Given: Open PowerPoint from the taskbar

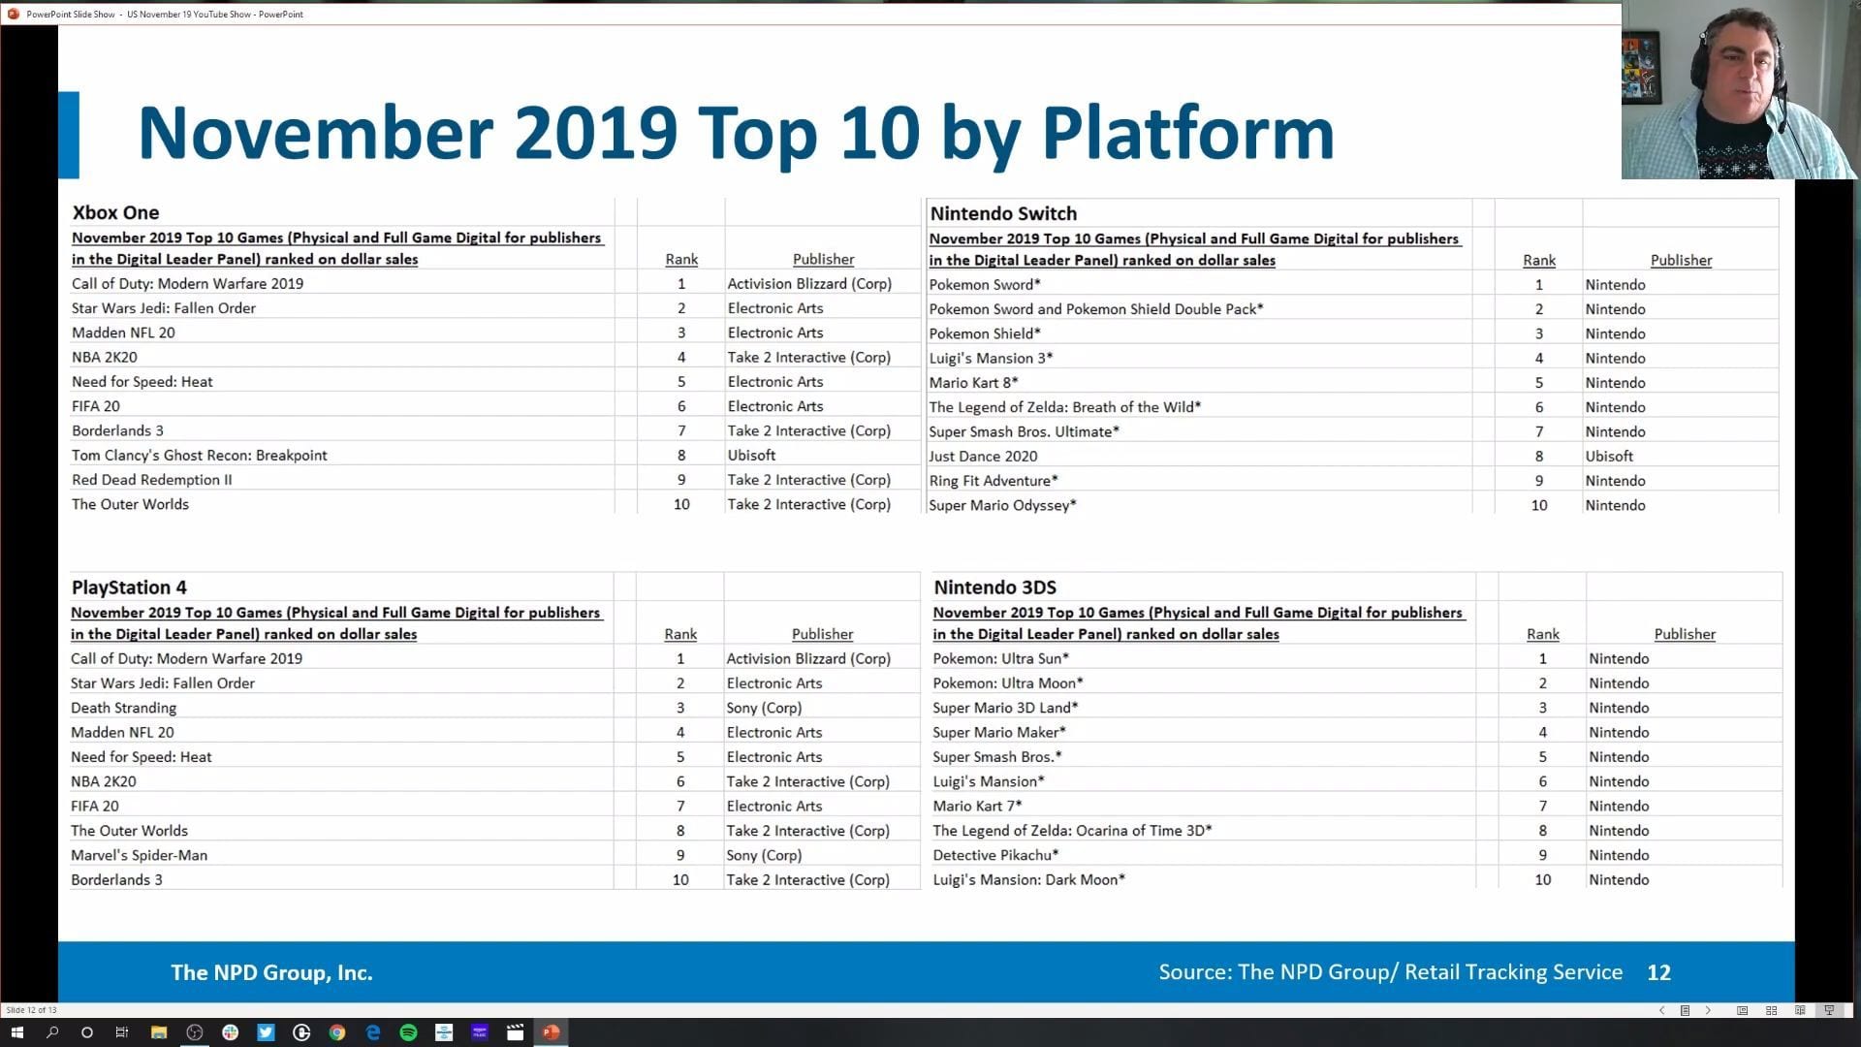Looking at the screenshot, I should tap(551, 1032).
